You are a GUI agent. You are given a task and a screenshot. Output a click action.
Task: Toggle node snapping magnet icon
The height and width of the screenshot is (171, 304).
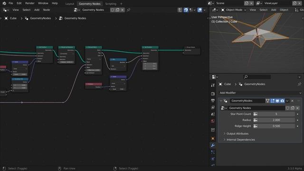pyautogui.click(x=186, y=10)
